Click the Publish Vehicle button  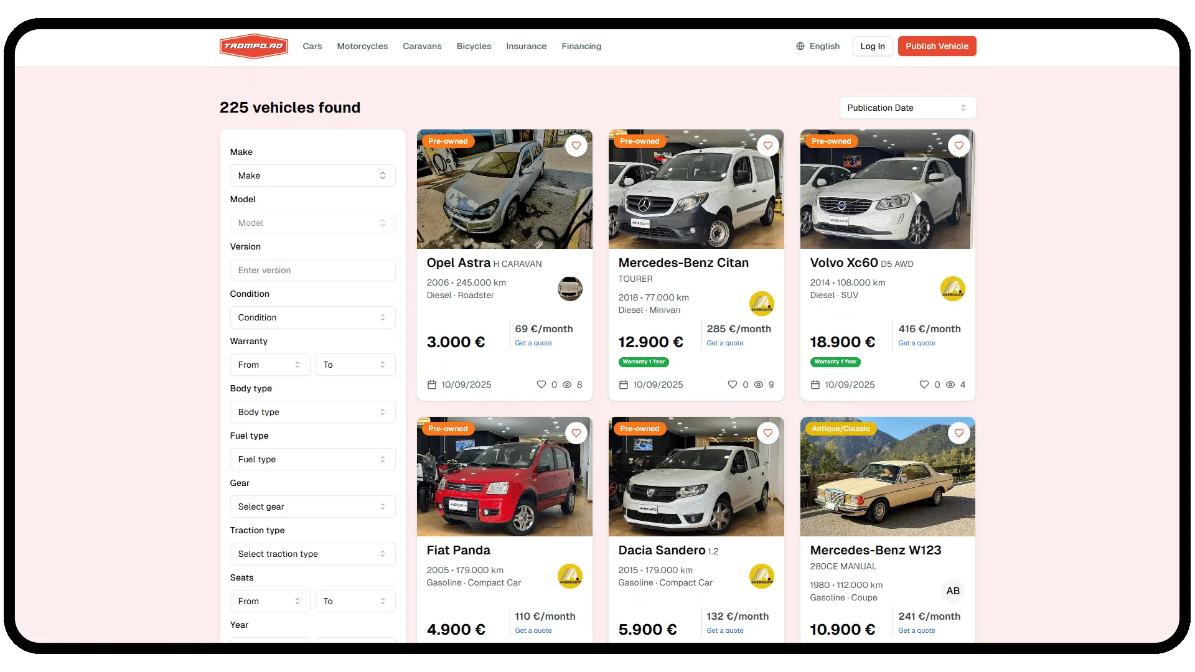pyautogui.click(x=937, y=46)
